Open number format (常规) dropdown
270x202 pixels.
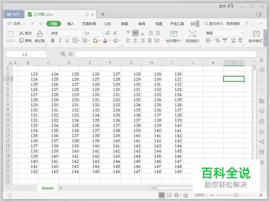click(242, 33)
